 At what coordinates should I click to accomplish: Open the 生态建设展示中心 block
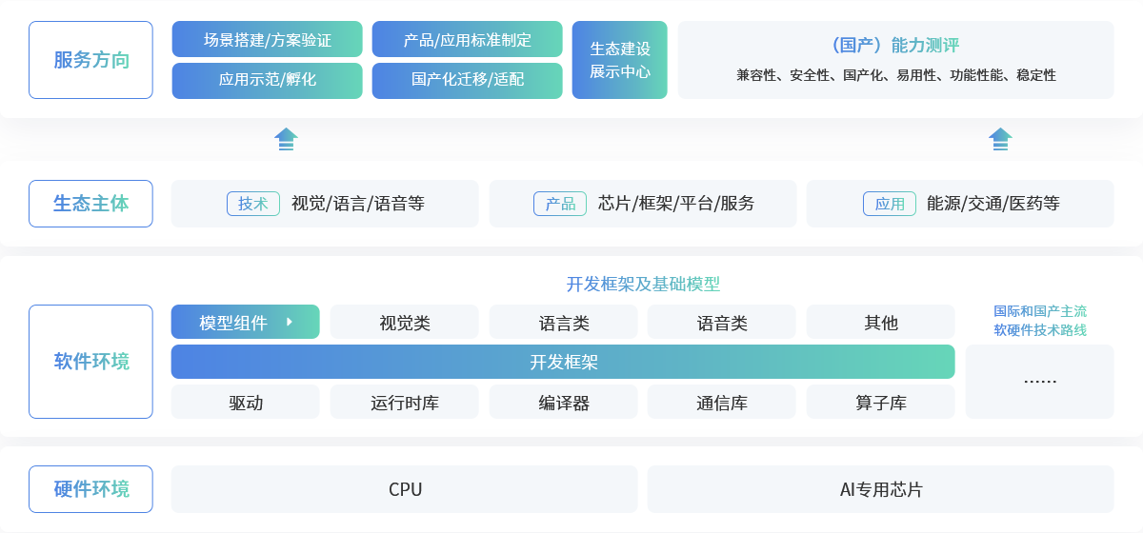click(x=620, y=60)
